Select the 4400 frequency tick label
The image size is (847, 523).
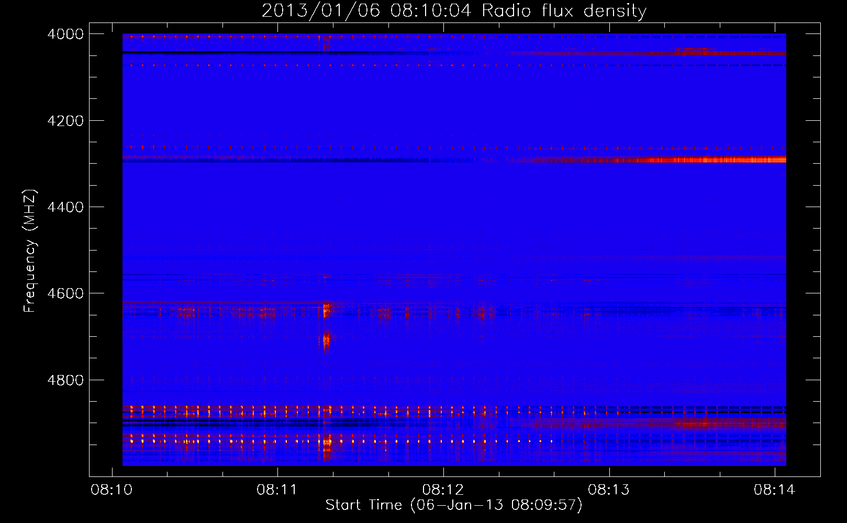coord(65,207)
